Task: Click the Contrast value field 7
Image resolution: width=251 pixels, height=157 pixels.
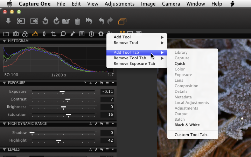Action: tap(107, 99)
